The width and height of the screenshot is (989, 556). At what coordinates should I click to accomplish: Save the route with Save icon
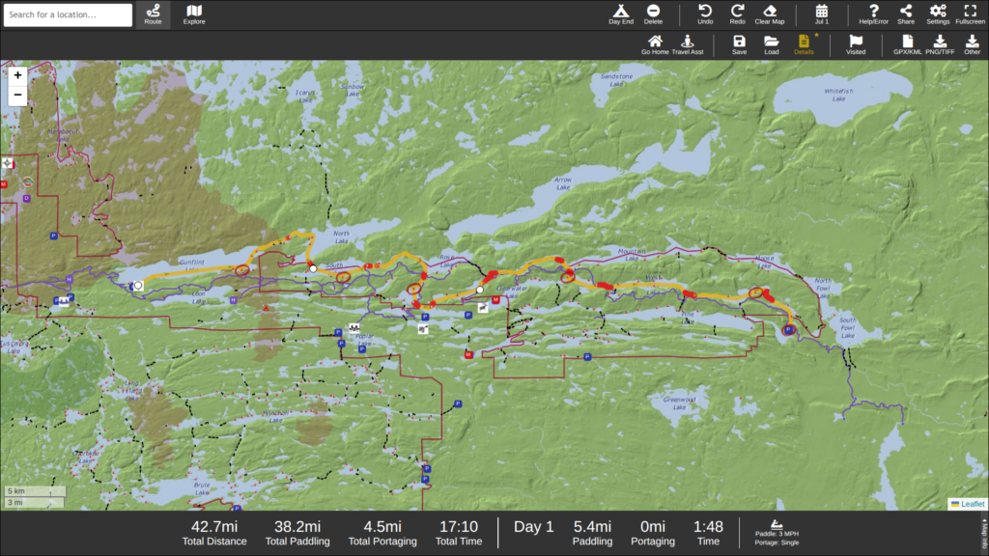coord(739,44)
